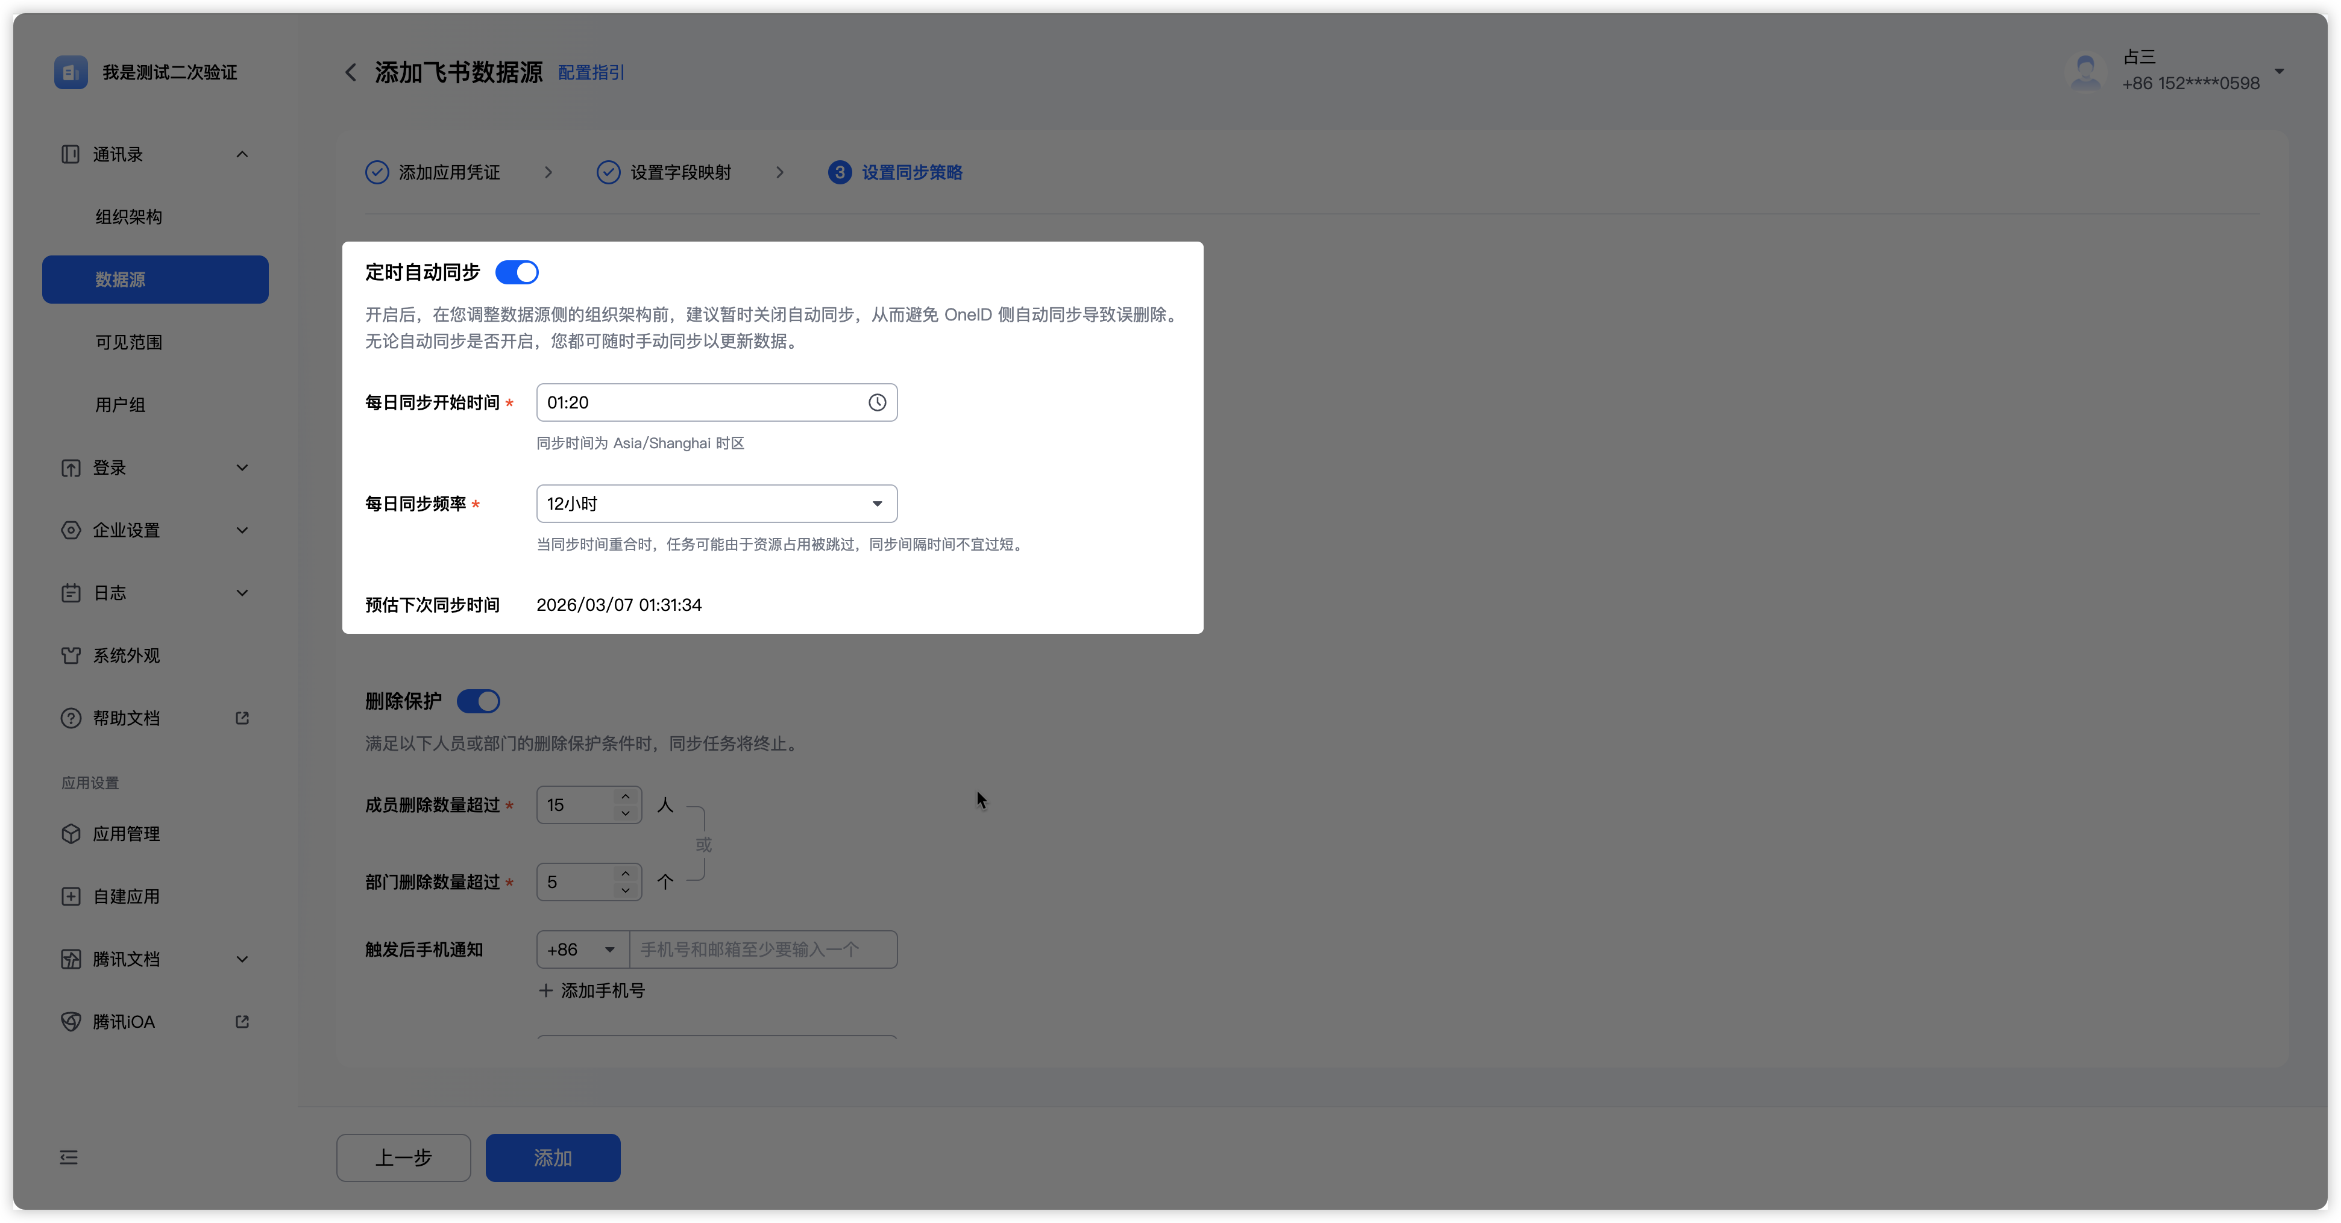Open 帮助文档 external link icon
This screenshot has width=2341, height=1223.
[242, 718]
